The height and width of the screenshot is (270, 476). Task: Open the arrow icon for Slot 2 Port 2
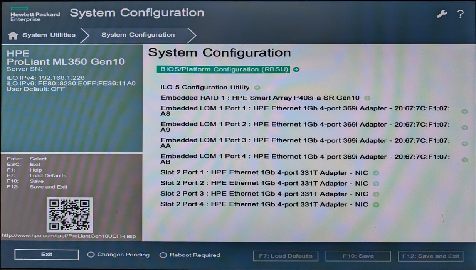[x=376, y=184]
